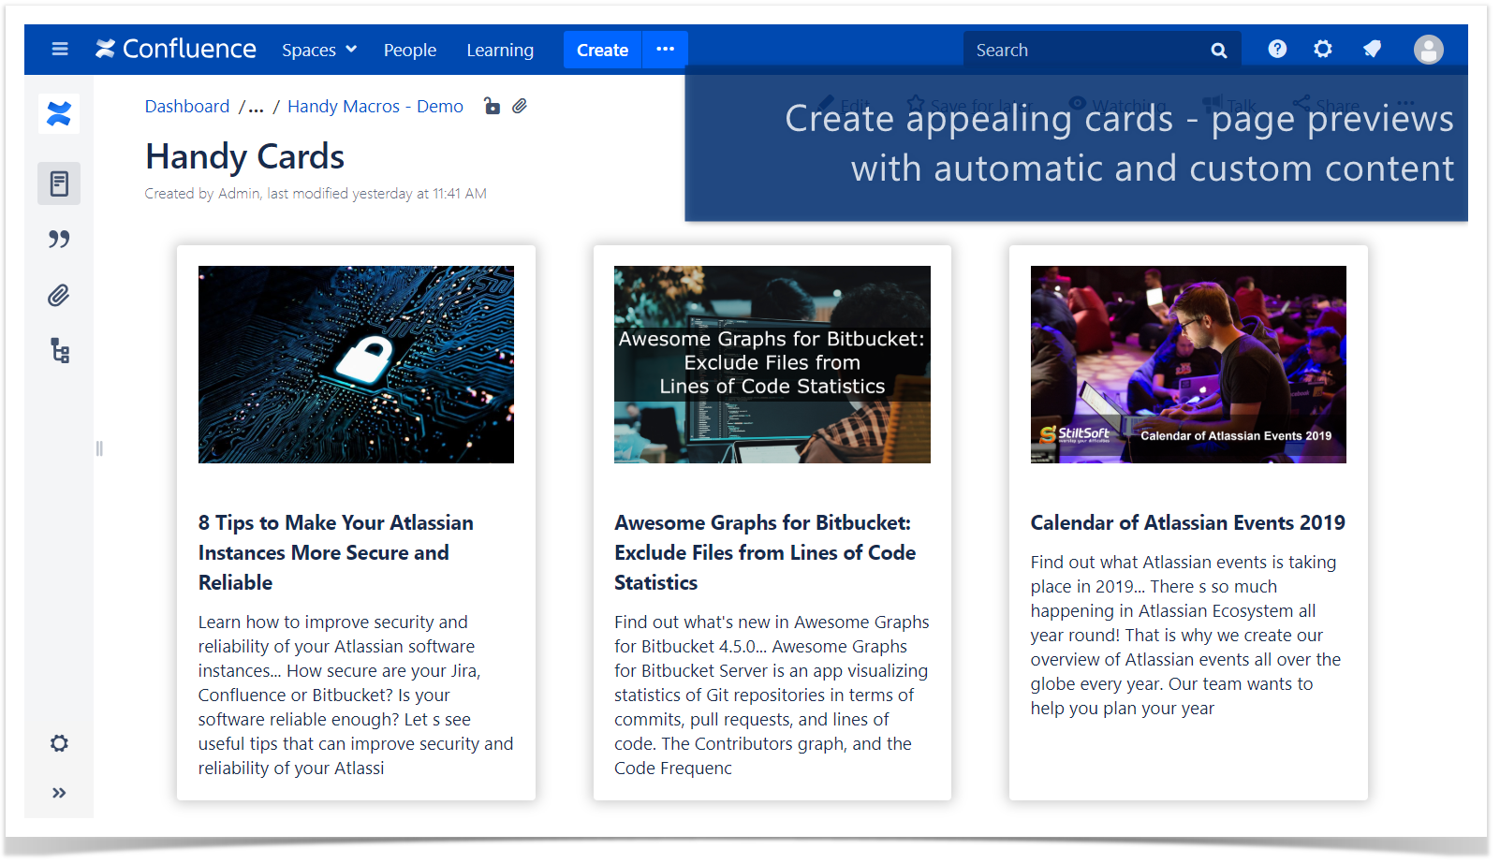
Task: Click the space logo in sidebar
Action: coord(59,114)
